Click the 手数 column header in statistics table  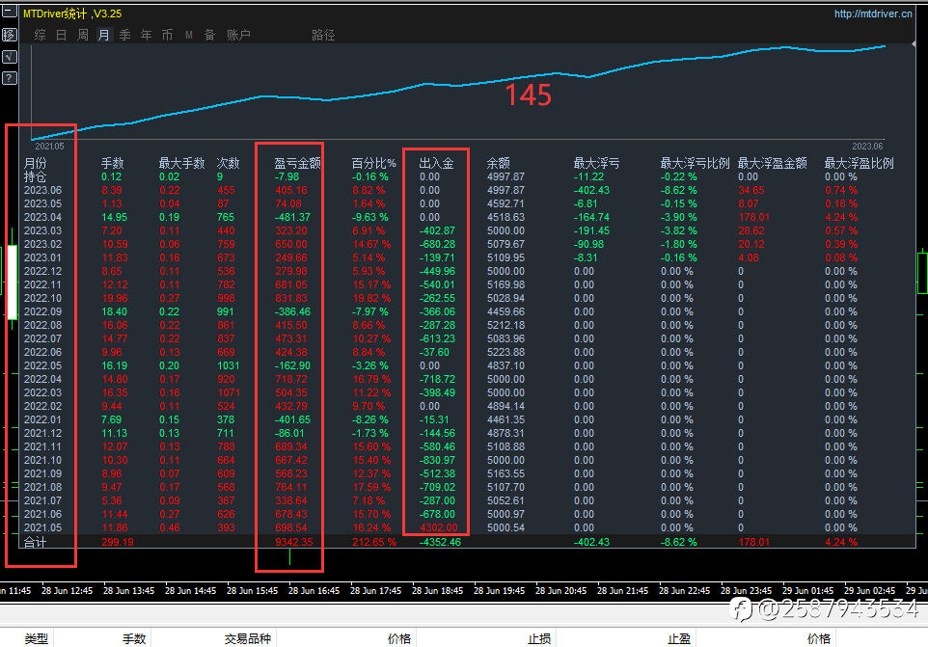point(113,163)
